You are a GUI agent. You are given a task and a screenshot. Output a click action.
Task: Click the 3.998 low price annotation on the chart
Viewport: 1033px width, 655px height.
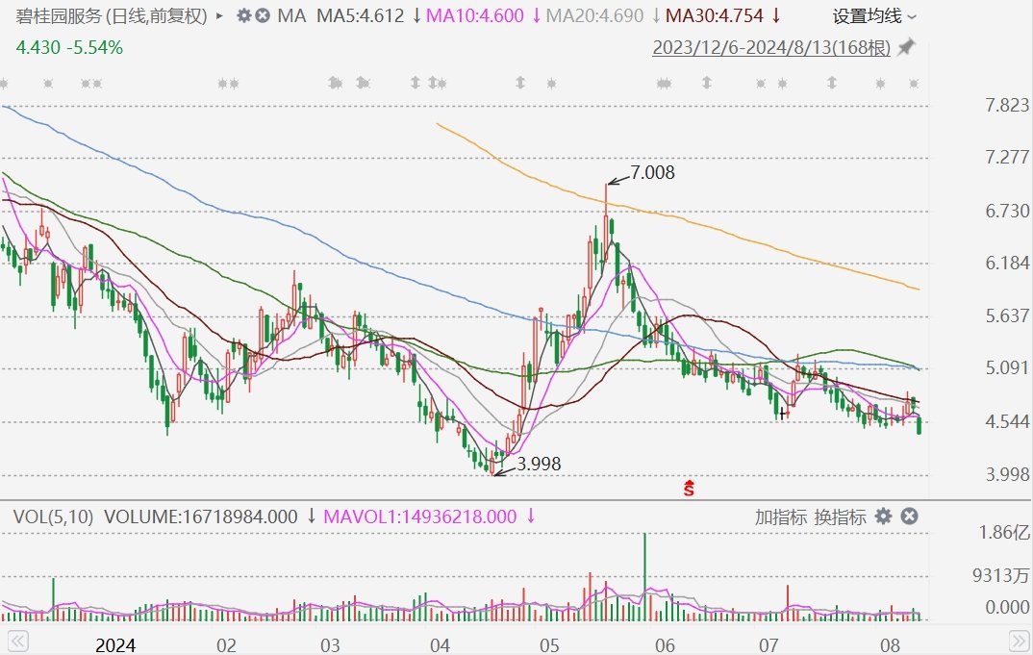[539, 464]
